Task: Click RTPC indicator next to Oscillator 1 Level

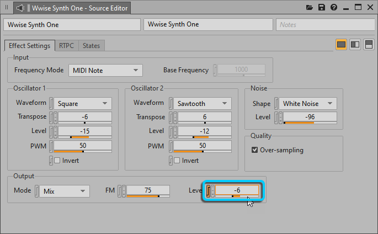Action: click(x=51, y=132)
